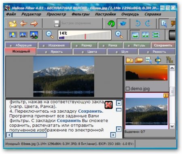Switch to the Ретушь tab

tap(137, 45)
